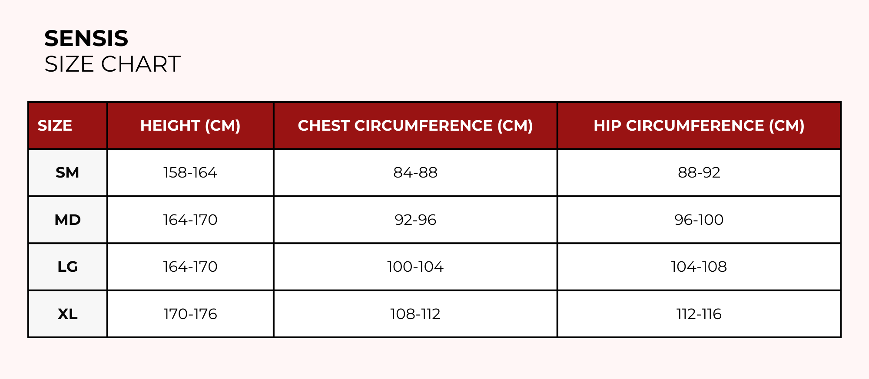Click the SENSIS title text
Image resolution: width=869 pixels, height=379 pixels.
(x=86, y=39)
